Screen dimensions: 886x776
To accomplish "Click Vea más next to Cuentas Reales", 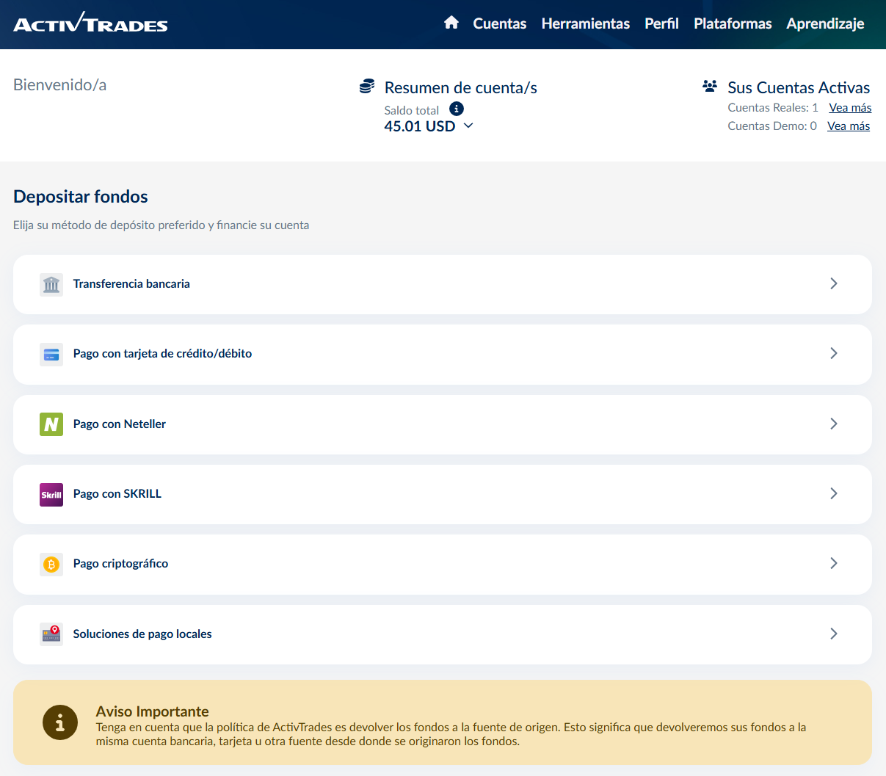I will (x=850, y=108).
